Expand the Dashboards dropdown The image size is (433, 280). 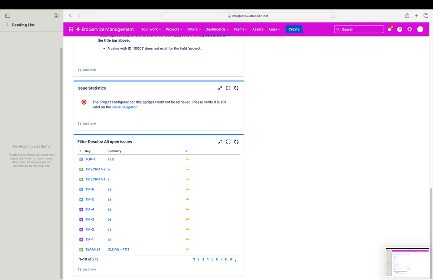pos(217,29)
